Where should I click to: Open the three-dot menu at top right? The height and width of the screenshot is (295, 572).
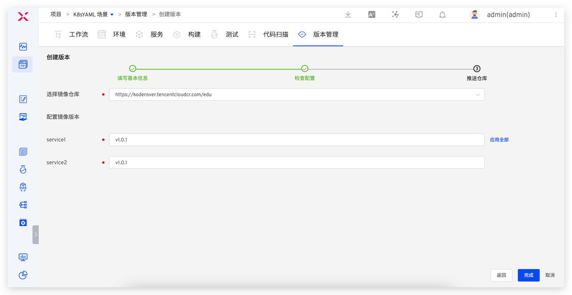555,15
